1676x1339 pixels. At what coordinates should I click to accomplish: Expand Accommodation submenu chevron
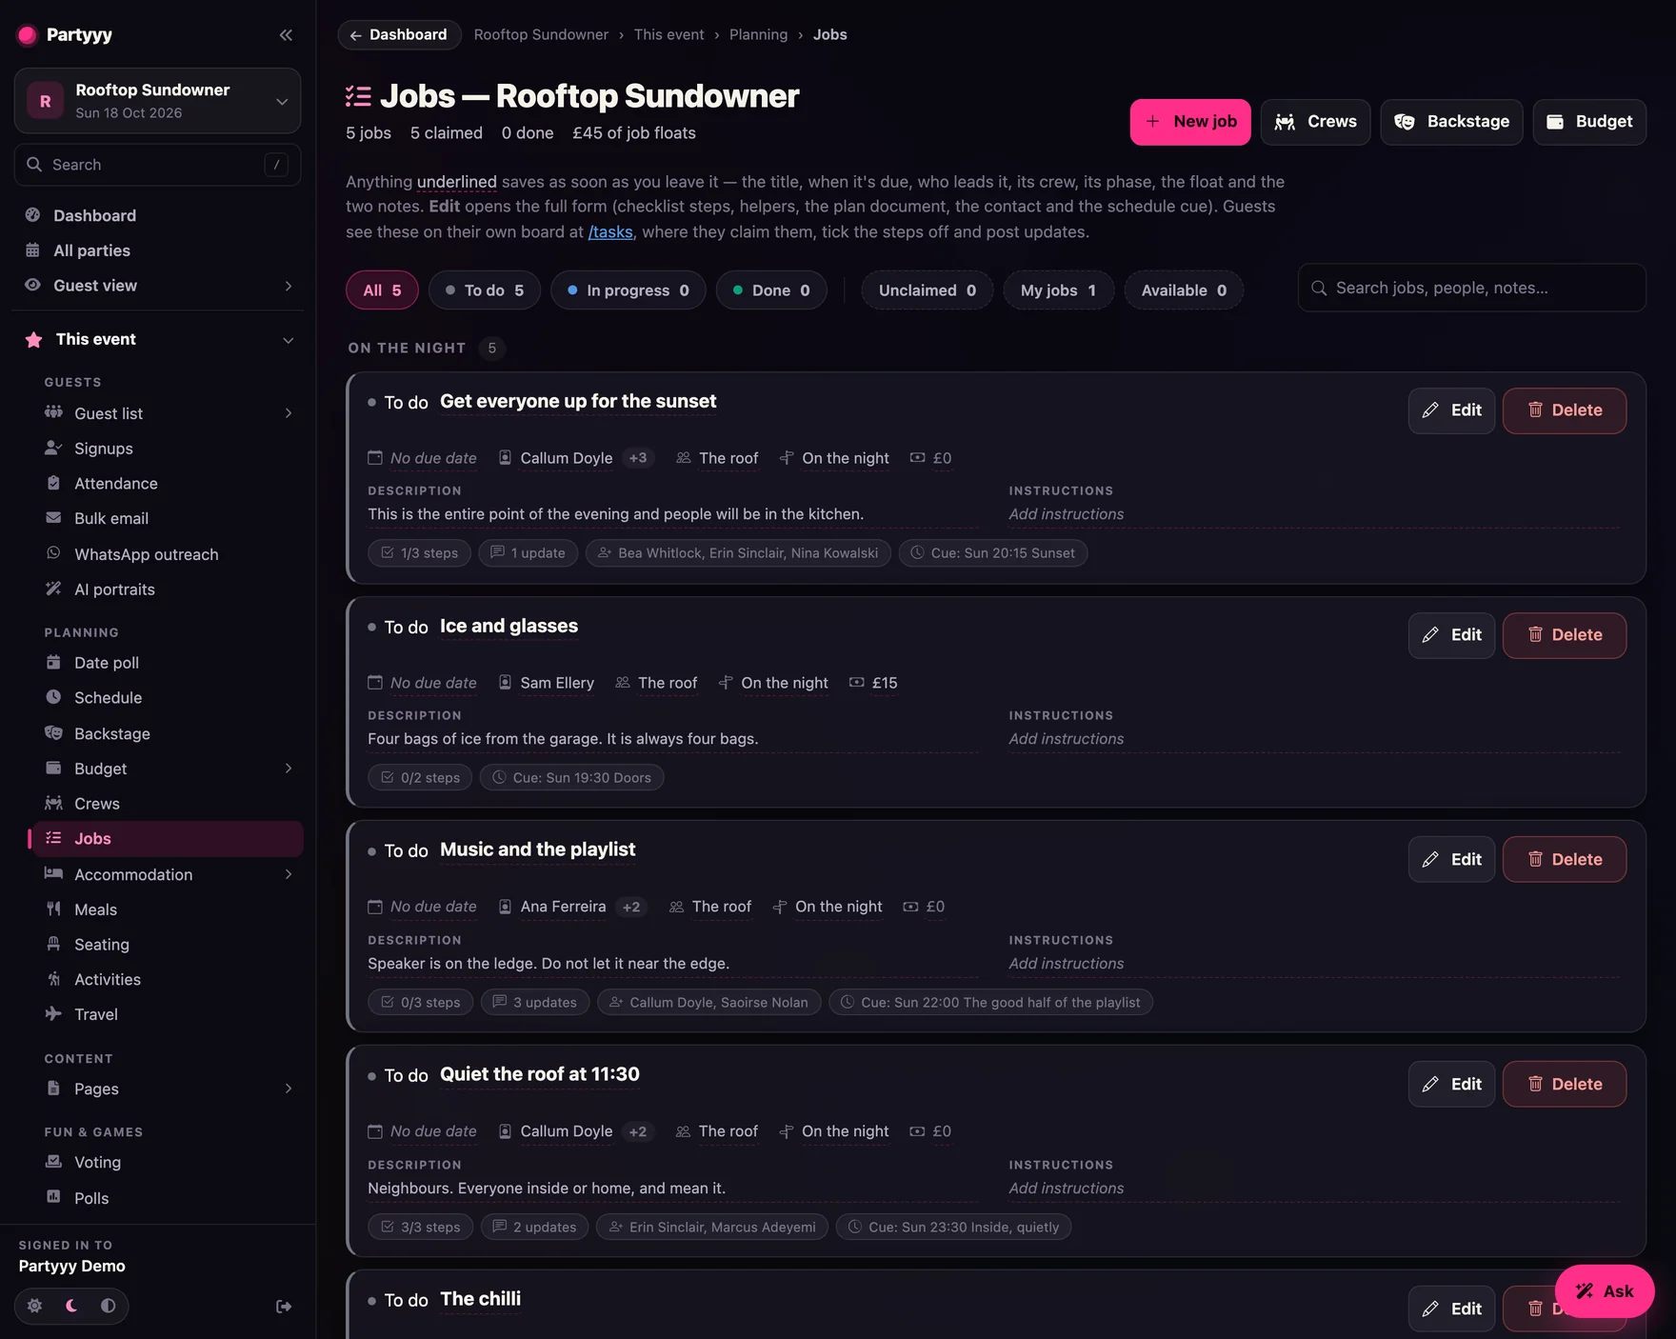tap(288, 874)
